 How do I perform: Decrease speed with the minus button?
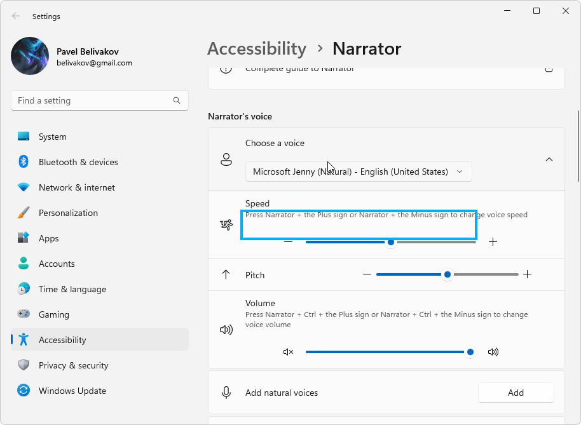pos(289,242)
